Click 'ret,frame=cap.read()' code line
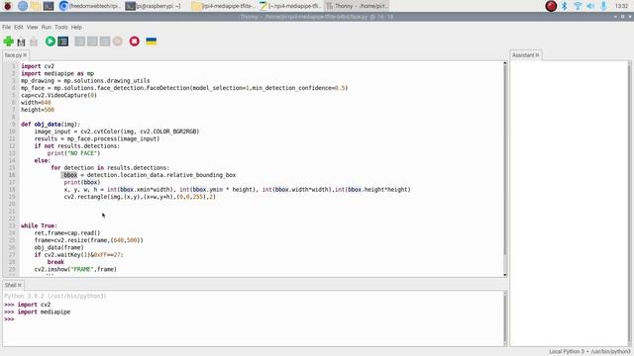 pyautogui.click(x=67, y=233)
